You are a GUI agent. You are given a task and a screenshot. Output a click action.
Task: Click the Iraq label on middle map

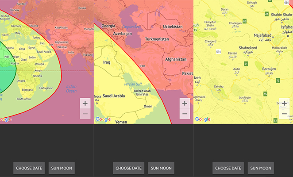(x=107, y=62)
